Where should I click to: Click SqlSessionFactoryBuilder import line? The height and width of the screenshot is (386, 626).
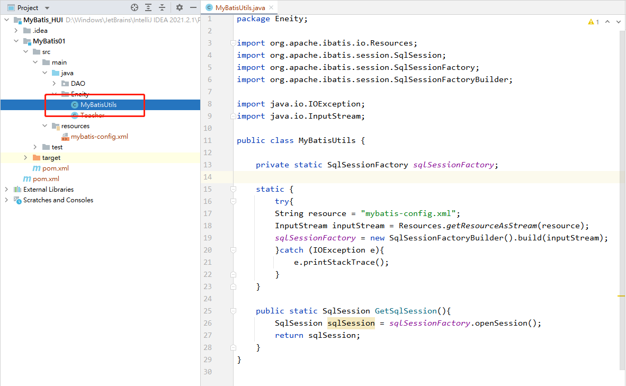(x=374, y=79)
